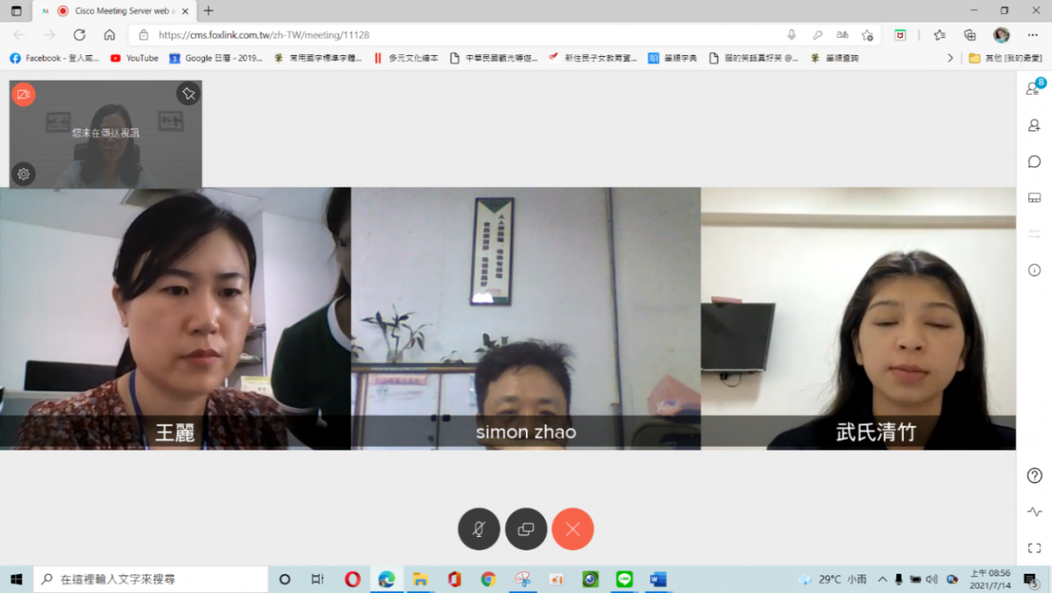Screen dimensions: 1052x593
Task: Click the add participant icon
Action: pos(1034,125)
